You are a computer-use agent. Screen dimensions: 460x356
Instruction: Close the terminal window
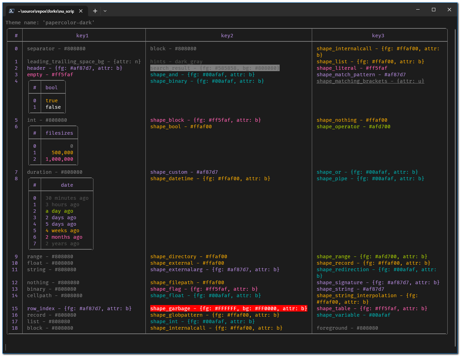coord(449,10)
